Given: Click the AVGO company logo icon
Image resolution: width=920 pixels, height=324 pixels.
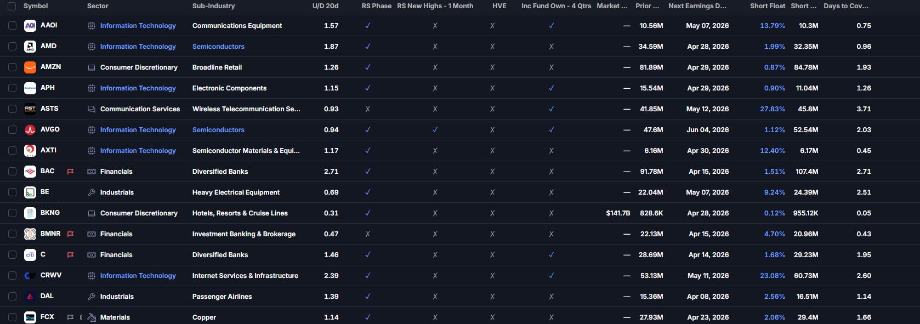Looking at the screenshot, I should 30,130.
